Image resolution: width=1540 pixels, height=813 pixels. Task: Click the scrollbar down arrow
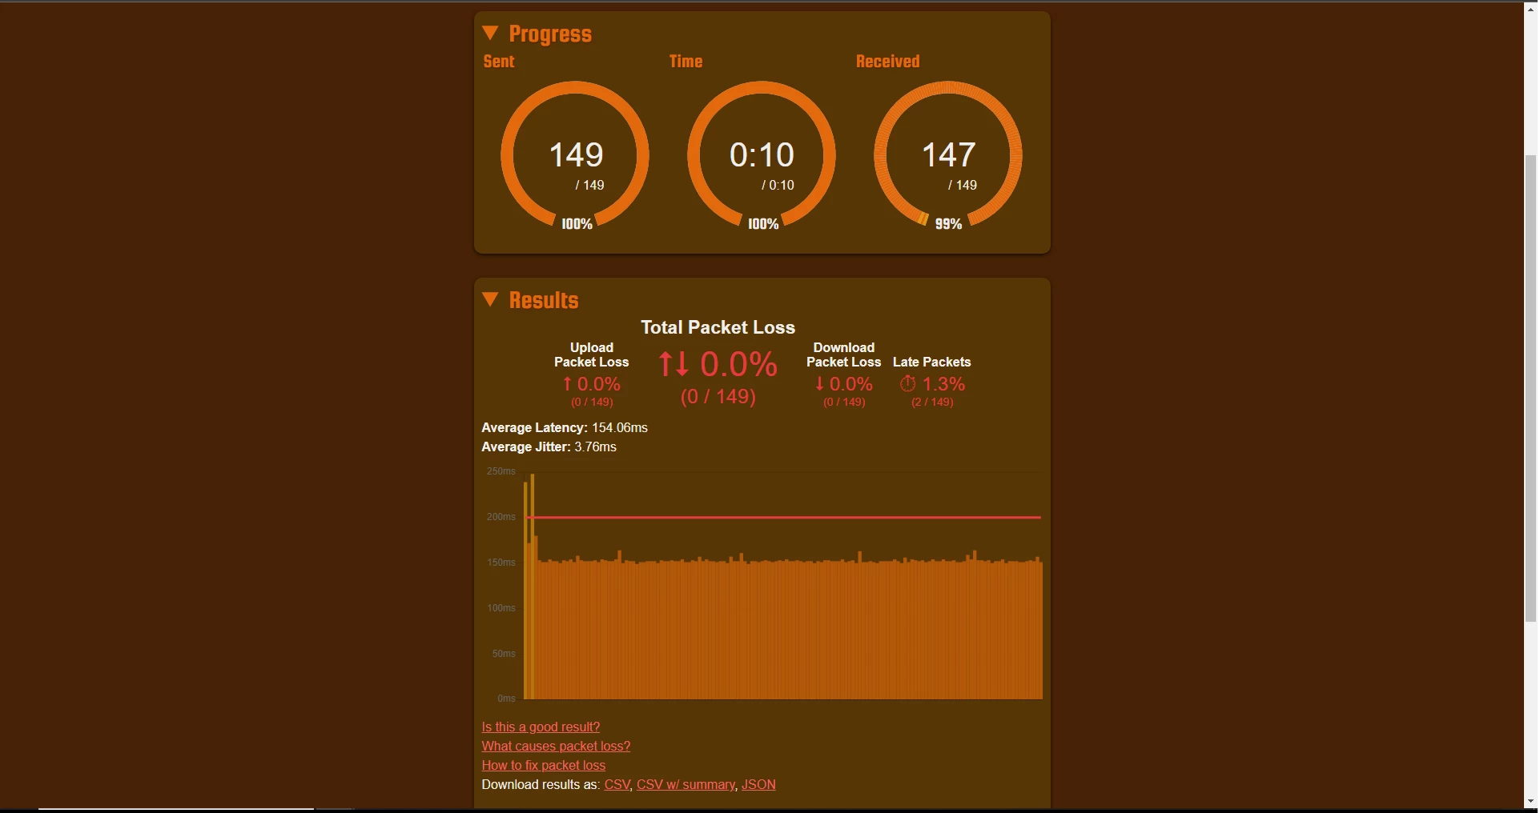tap(1530, 802)
